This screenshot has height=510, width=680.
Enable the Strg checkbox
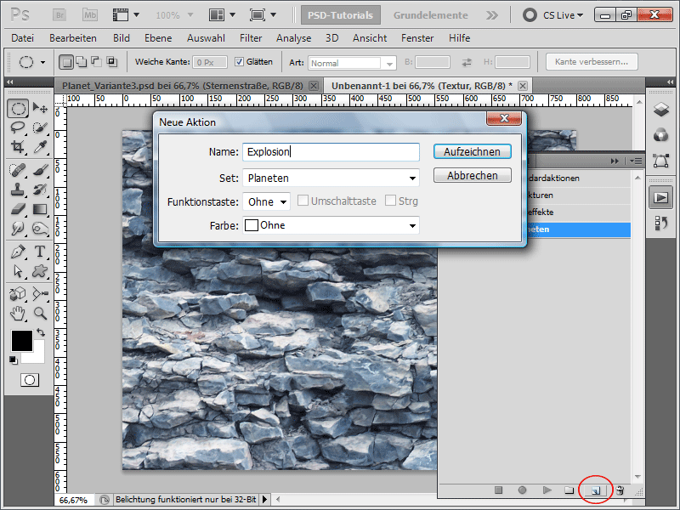pyautogui.click(x=390, y=201)
